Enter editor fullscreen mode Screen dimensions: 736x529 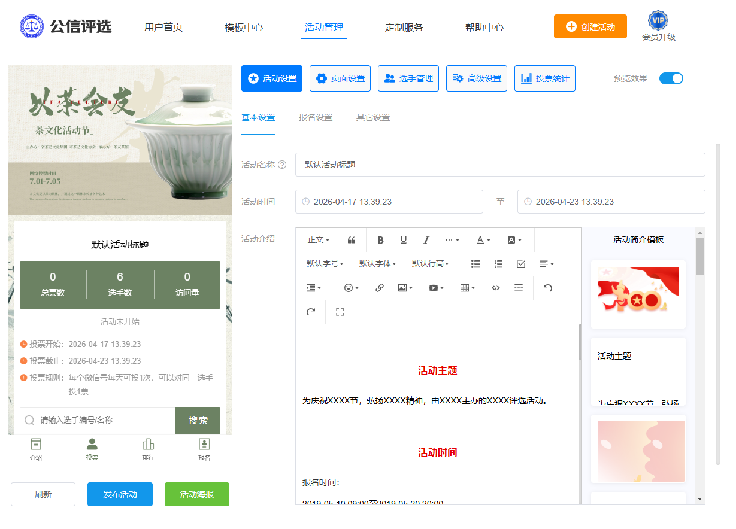tap(340, 312)
